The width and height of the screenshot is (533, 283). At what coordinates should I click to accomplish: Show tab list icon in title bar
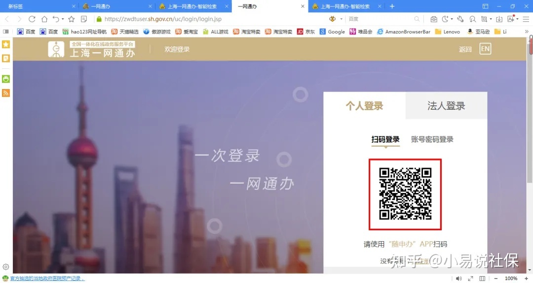coord(486,6)
